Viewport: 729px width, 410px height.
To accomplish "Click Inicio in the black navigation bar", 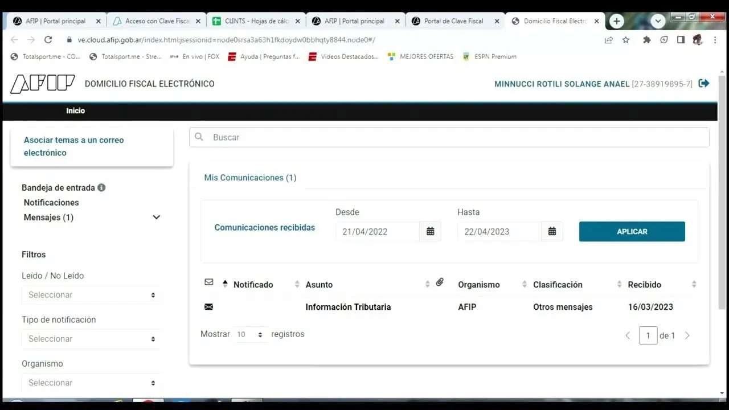I will (x=75, y=111).
